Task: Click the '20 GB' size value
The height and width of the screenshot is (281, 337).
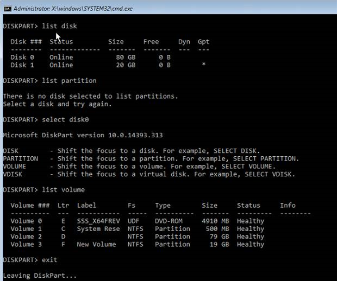Action: coord(126,65)
